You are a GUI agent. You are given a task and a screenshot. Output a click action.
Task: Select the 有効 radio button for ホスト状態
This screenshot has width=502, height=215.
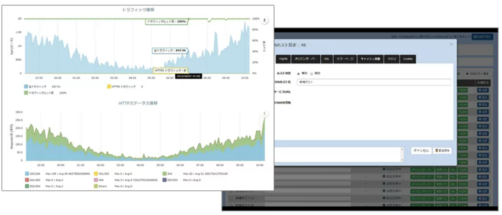pyautogui.click(x=298, y=74)
